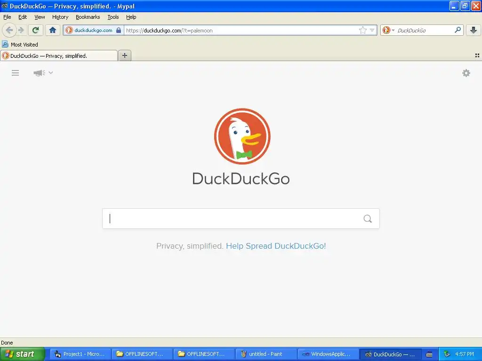Image resolution: width=482 pixels, height=361 pixels.
Task: Click the keyboard icon in the taskbar
Action: tap(429, 354)
